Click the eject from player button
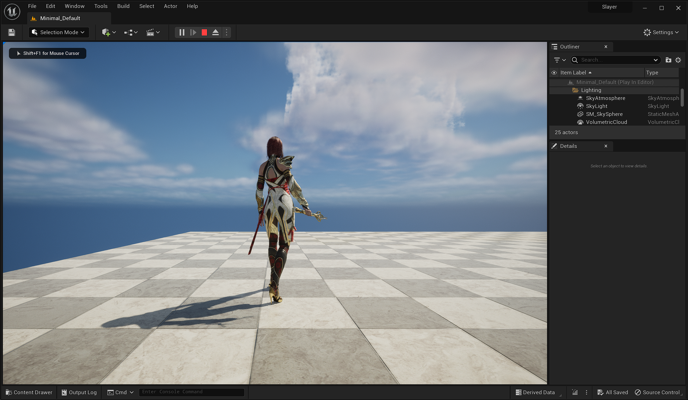Screen dimensions: 688x400 point(215,32)
